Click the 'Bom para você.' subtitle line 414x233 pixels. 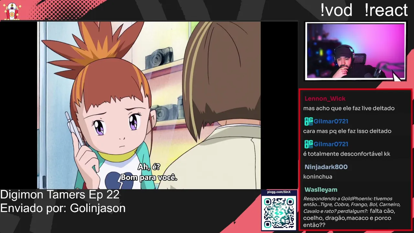tap(149, 178)
